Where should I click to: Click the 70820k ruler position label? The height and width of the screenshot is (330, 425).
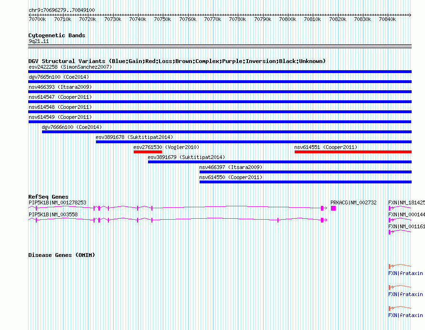coord(338,19)
